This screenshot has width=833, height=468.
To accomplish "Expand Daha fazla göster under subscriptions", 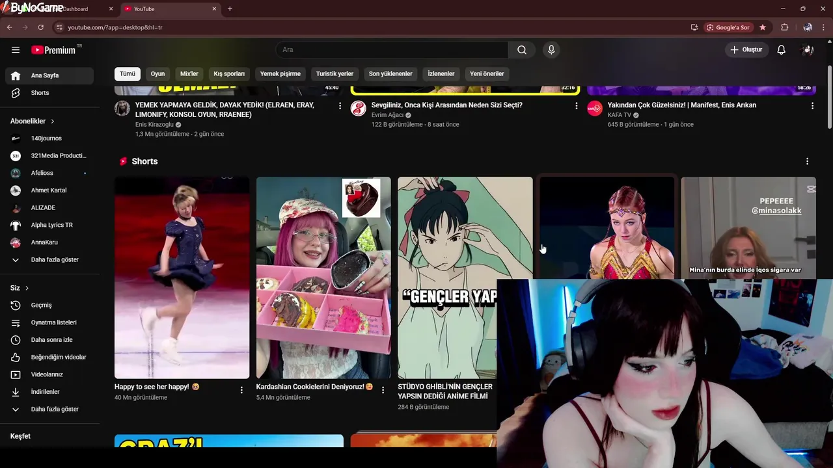I will (49, 259).
